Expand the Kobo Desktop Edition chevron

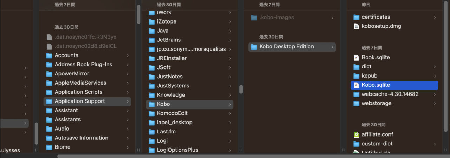[332, 47]
